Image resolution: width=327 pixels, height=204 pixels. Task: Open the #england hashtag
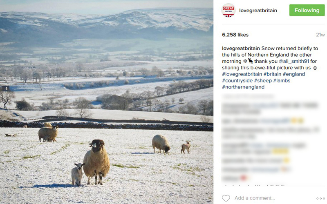click(294, 74)
